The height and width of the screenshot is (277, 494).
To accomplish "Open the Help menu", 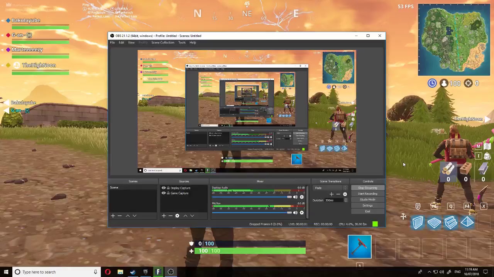I will (x=193, y=43).
